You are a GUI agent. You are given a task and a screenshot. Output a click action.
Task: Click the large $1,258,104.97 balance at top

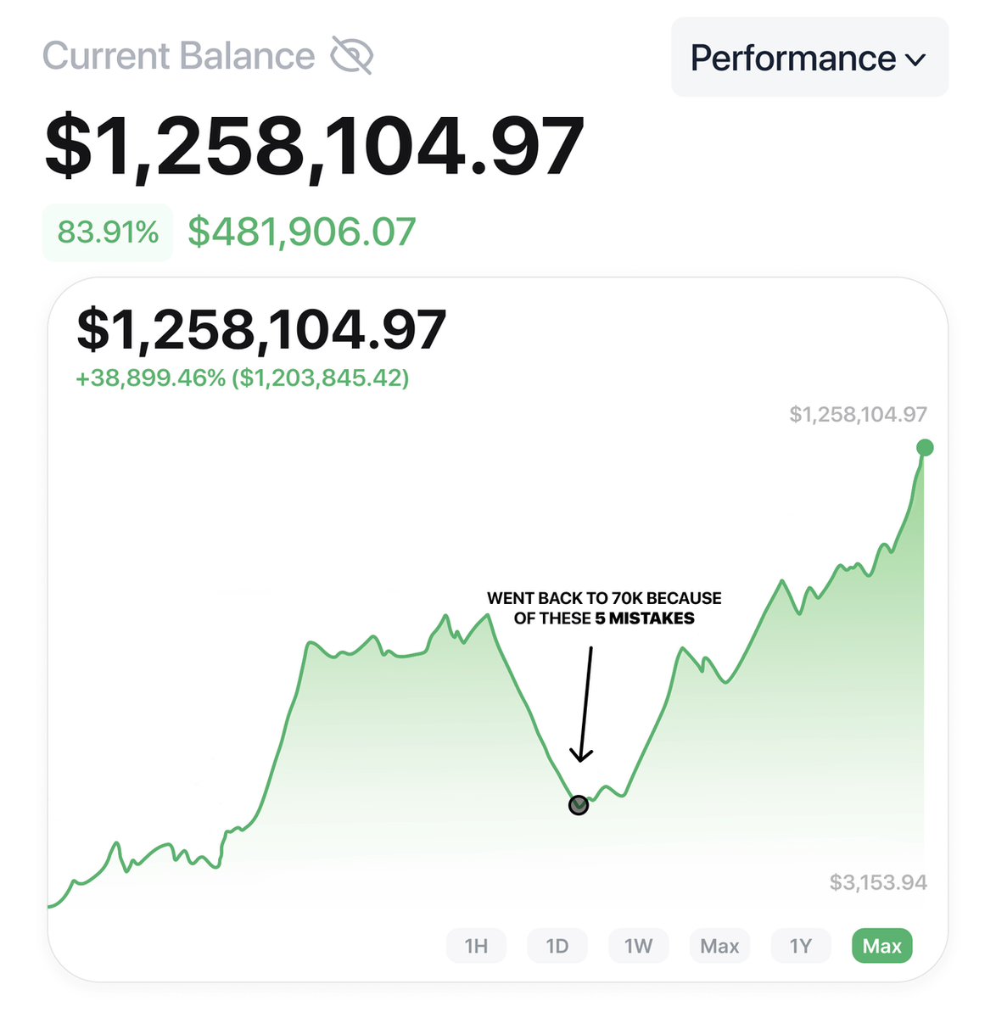pos(315,148)
